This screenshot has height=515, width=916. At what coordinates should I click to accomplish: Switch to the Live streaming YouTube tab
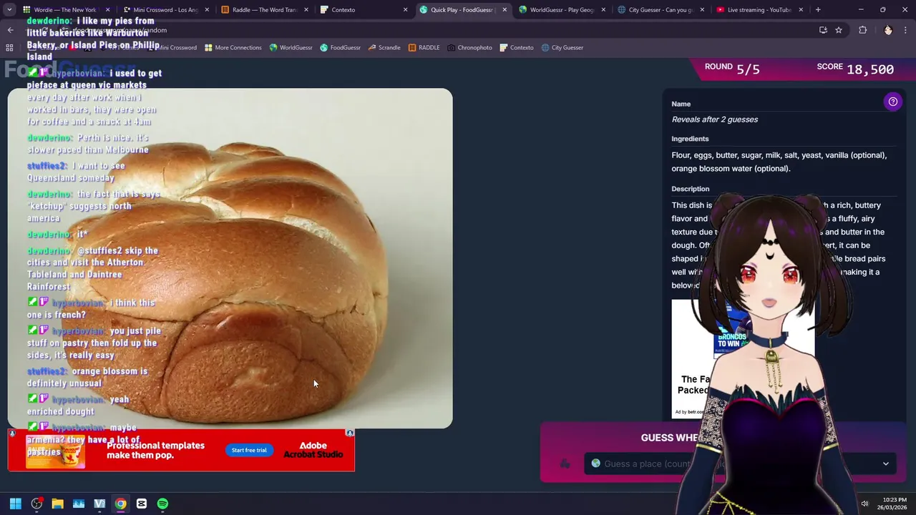click(x=759, y=10)
